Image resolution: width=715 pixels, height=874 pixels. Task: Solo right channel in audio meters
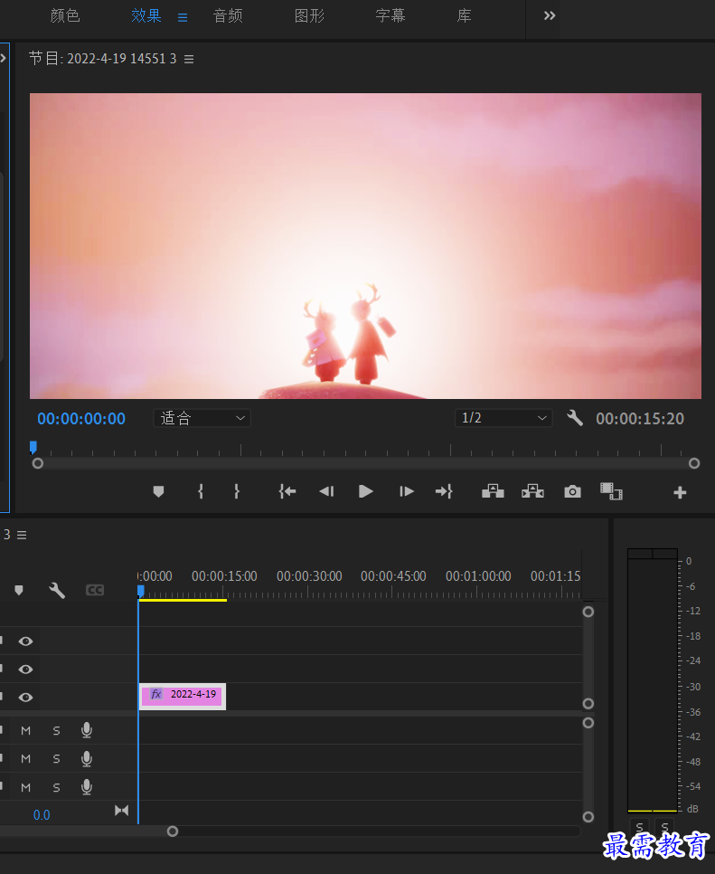665,826
